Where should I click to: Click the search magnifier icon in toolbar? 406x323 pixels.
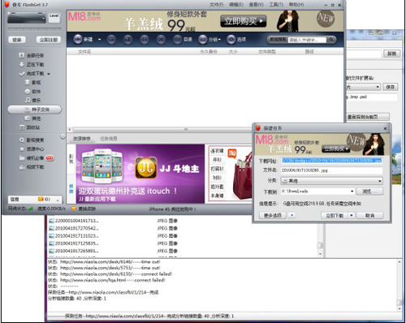click(x=330, y=40)
